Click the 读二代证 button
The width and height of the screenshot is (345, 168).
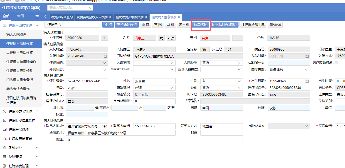click(201, 25)
